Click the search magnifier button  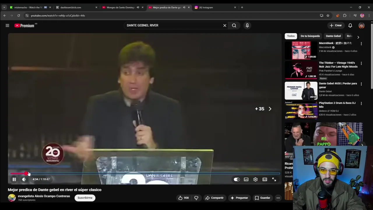coord(234,25)
